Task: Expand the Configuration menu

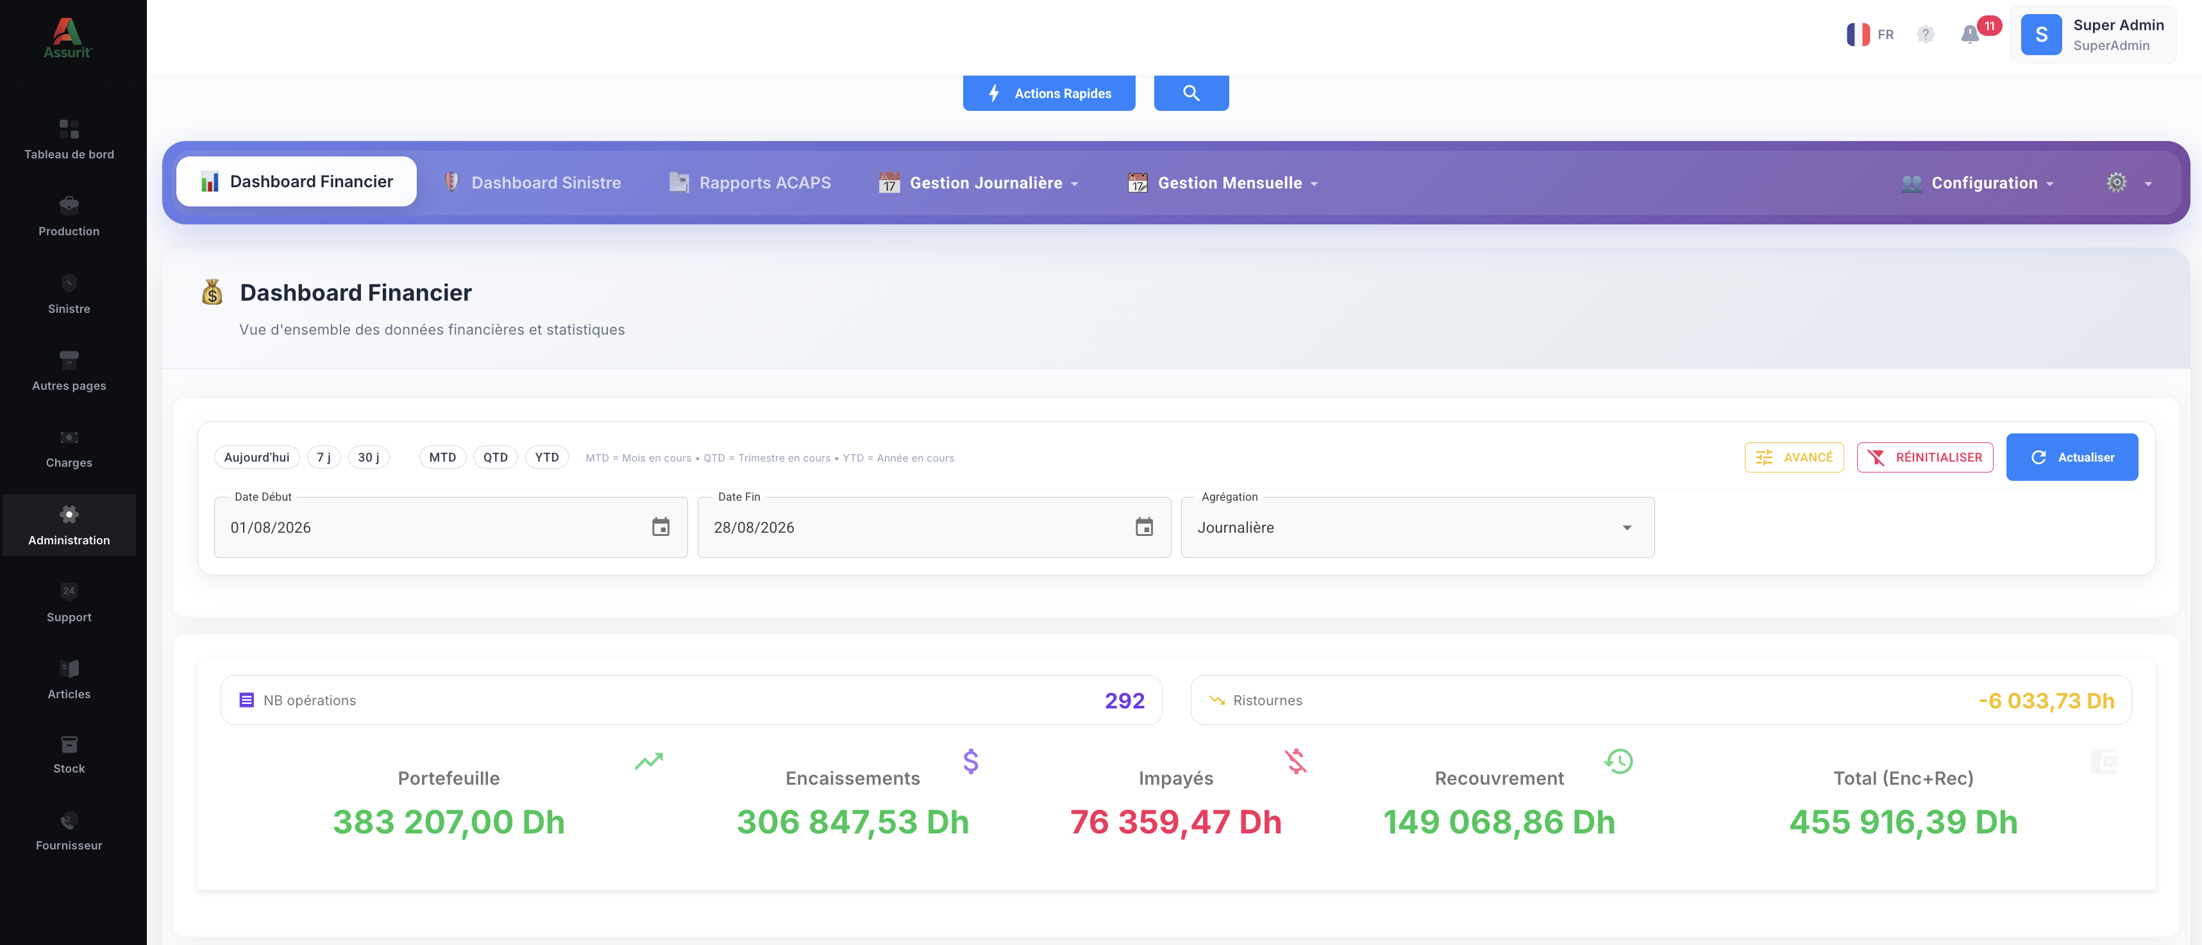Action: pyautogui.click(x=1977, y=183)
